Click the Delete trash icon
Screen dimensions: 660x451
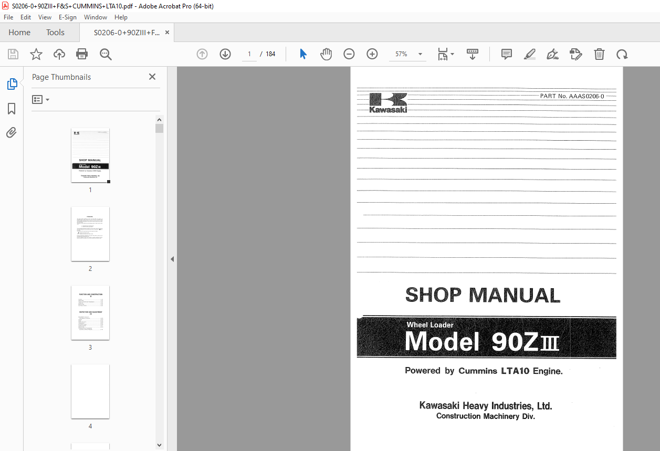point(599,54)
